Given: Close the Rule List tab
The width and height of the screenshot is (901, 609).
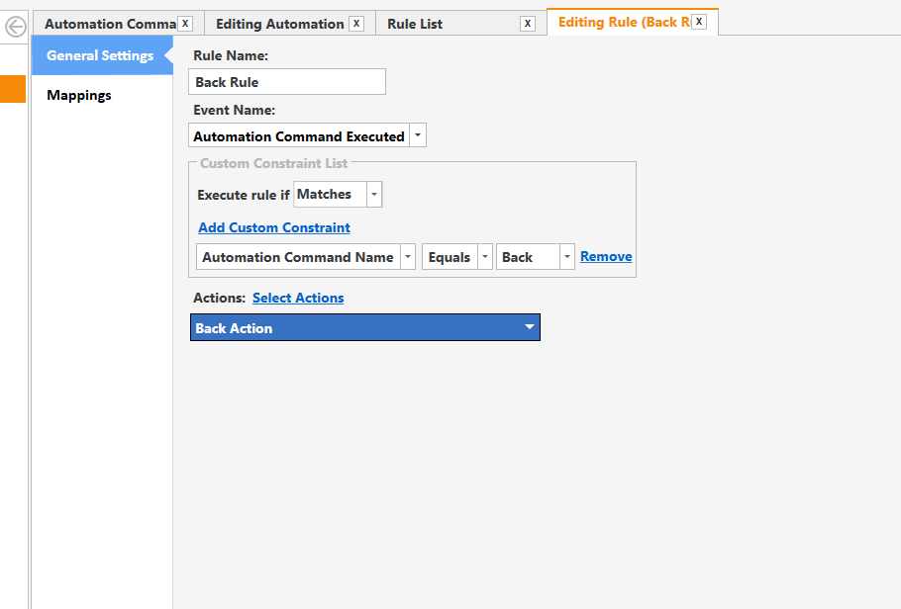Looking at the screenshot, I should click(x=528, y=23).
